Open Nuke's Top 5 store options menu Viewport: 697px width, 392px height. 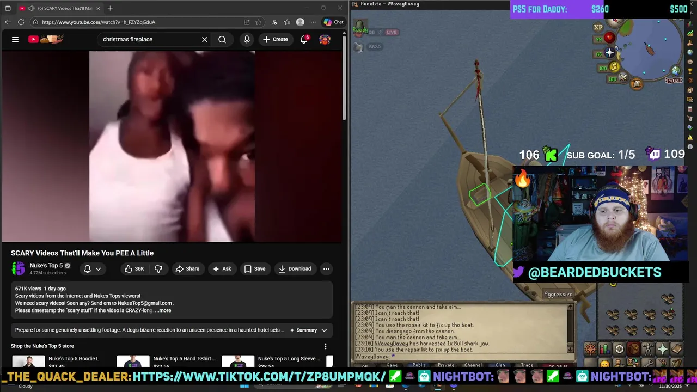[x=326, y=346]
